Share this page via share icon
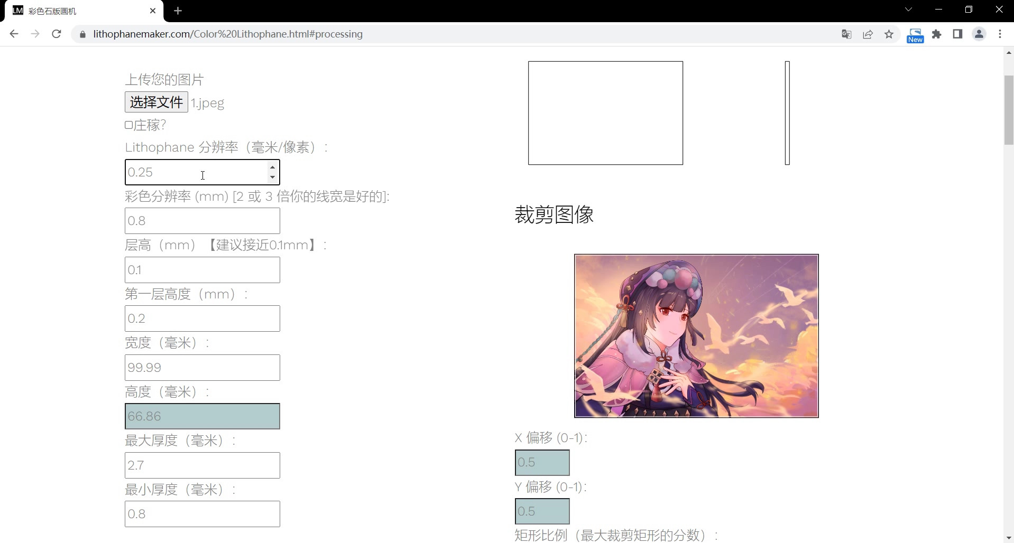Viewport: 1014px width, 543px height. (x=868, y=34)
